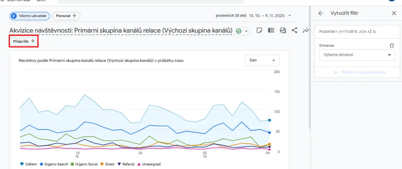This screenshot has width=402, height=169.
Task: Click the plus icon in Porovnat
Action: point(74,16)
